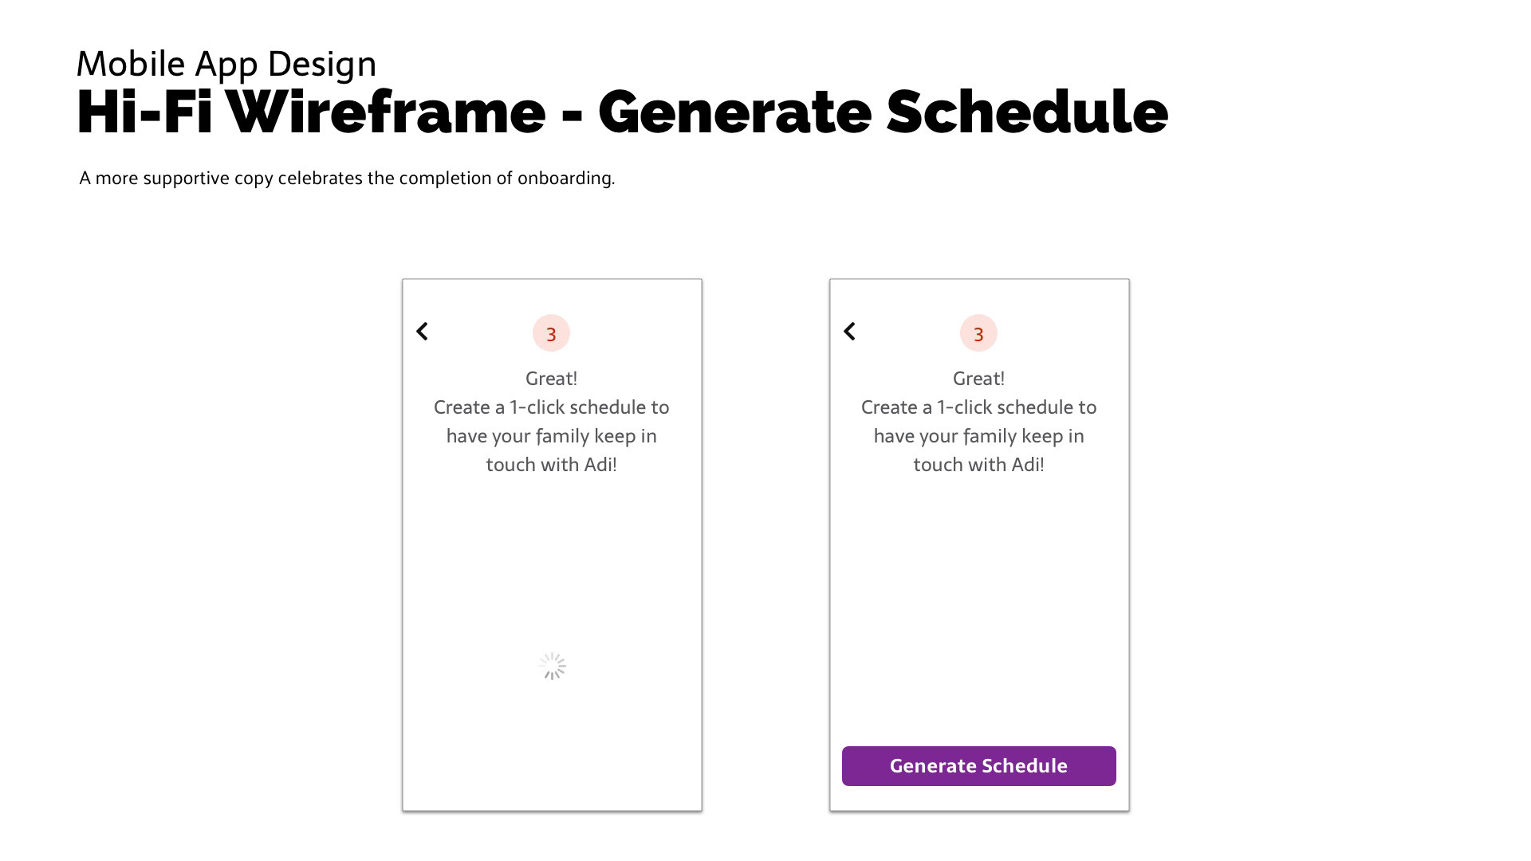Click the back arrow on the left phone screen
1531x861 pixels.
pos(423,332)
